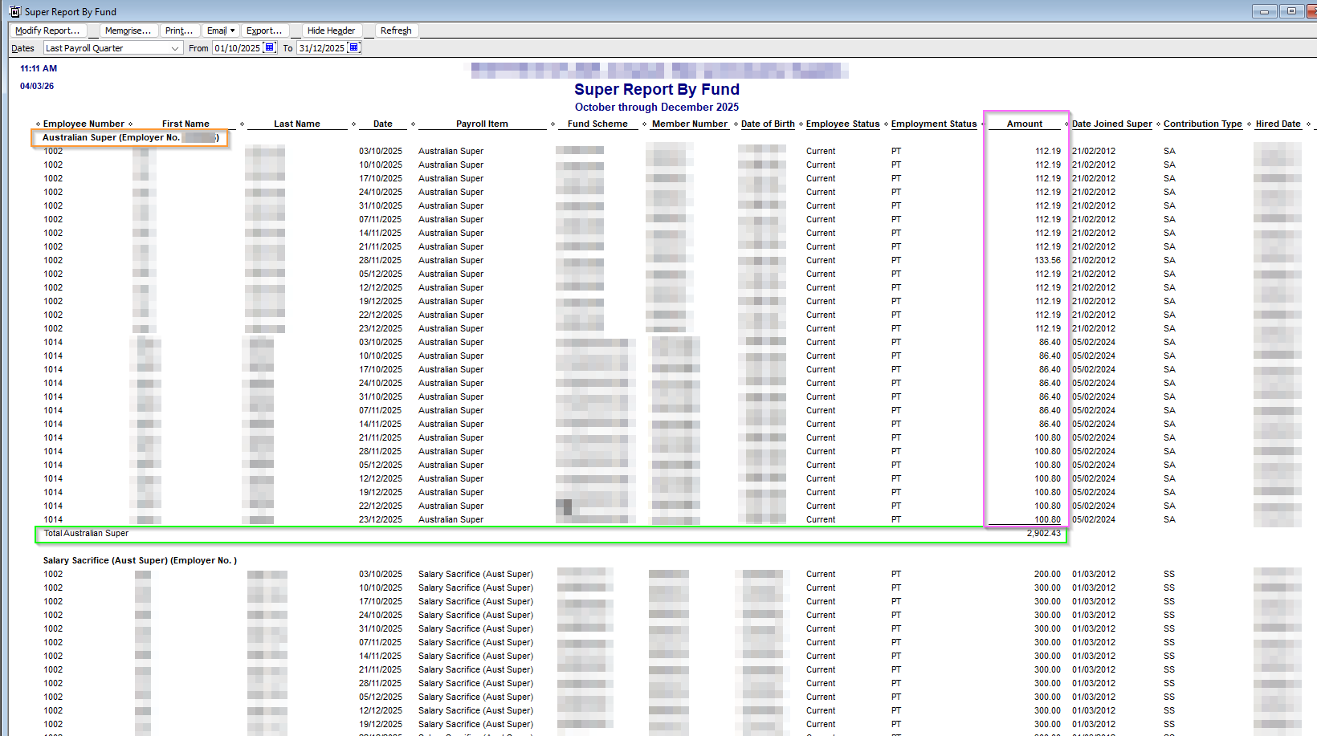Image resolution: width=1317 pixels, height=736 pixels.
Task: Edit the To date field
Action: pos(322,48)
